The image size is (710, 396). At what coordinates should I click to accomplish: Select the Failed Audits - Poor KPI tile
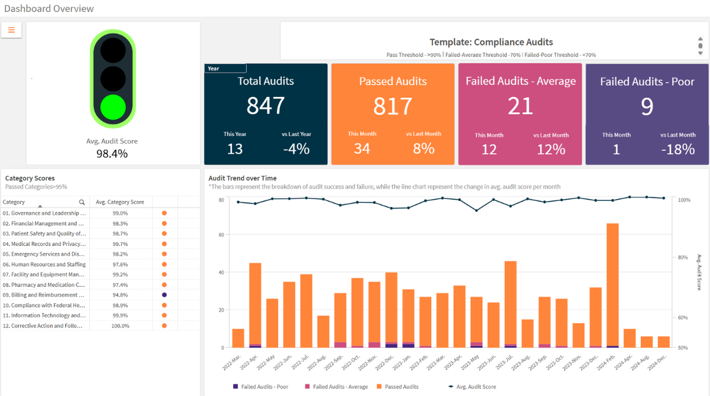point(647,114)
